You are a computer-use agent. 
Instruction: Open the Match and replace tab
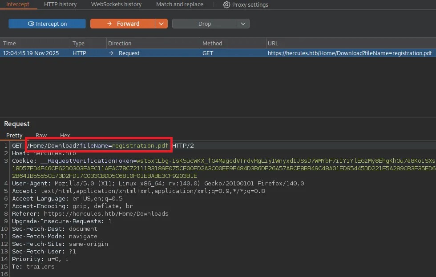179,4
